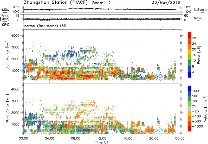Click the "normal (fast stereo) 153" text
Image resolution: width=208 pixels, height=144 pixels.
tap(45, 26)
